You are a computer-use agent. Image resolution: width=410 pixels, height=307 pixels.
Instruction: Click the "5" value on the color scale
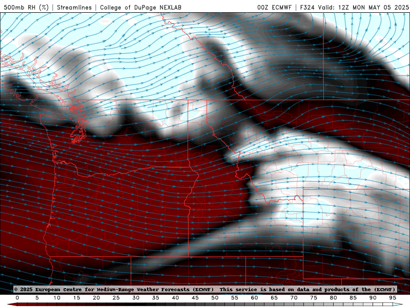37,298
